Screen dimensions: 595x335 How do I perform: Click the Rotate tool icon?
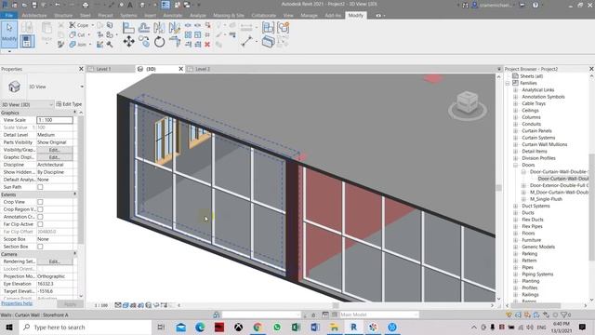click(159, 41)
